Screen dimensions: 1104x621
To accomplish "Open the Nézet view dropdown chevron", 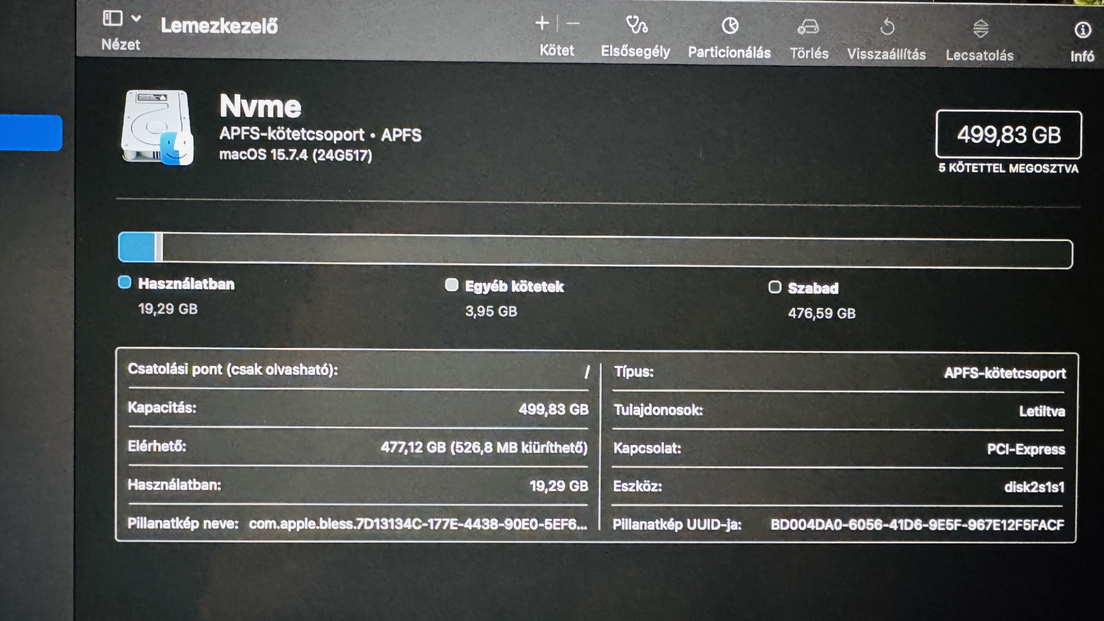I will (136, 19).
